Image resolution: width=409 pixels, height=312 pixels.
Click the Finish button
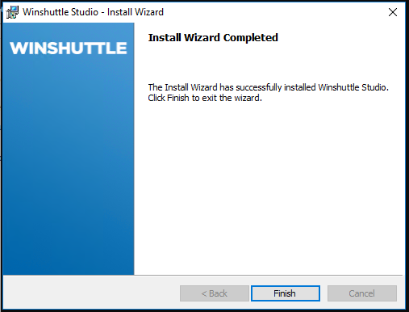click(x=286, y=293)
